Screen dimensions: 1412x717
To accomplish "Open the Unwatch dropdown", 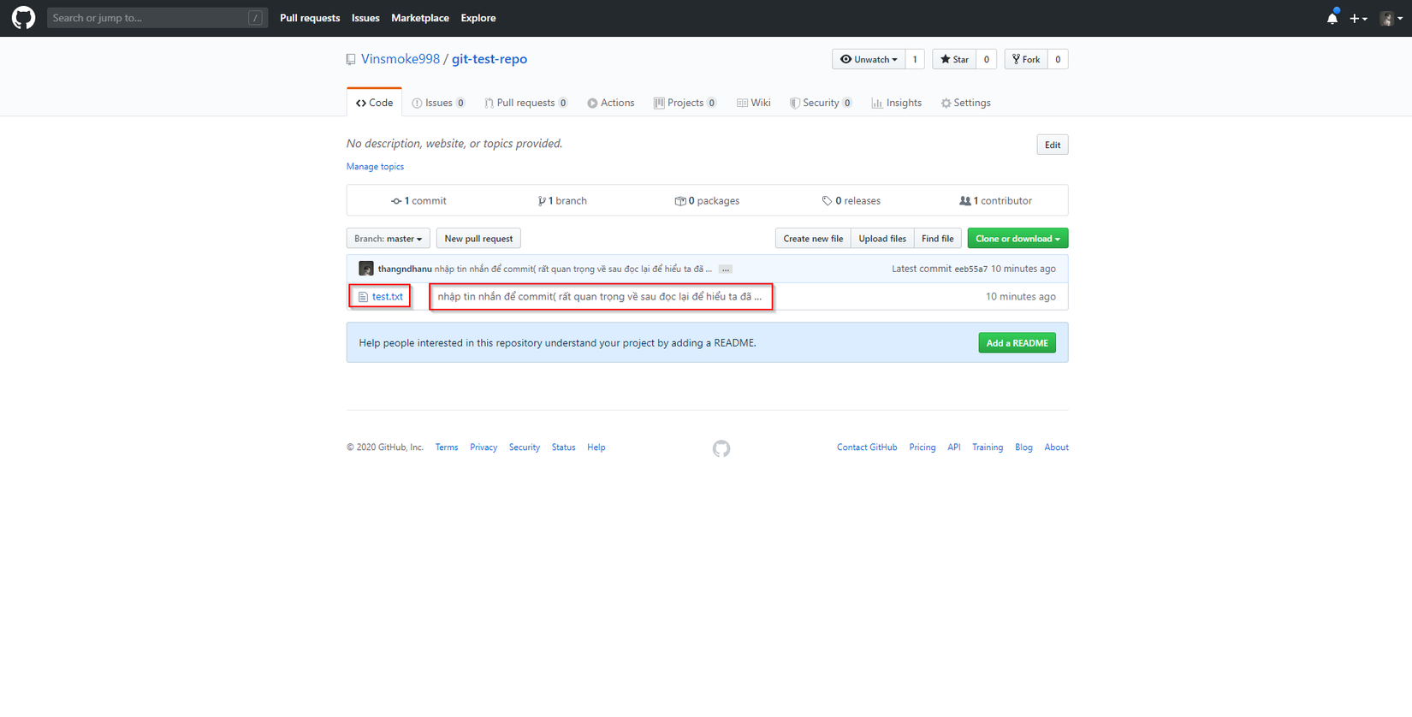I will click(869, 59).
